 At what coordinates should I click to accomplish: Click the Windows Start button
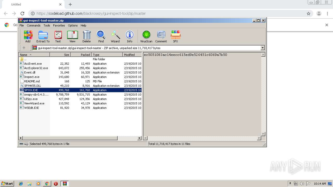pos(7,184)
